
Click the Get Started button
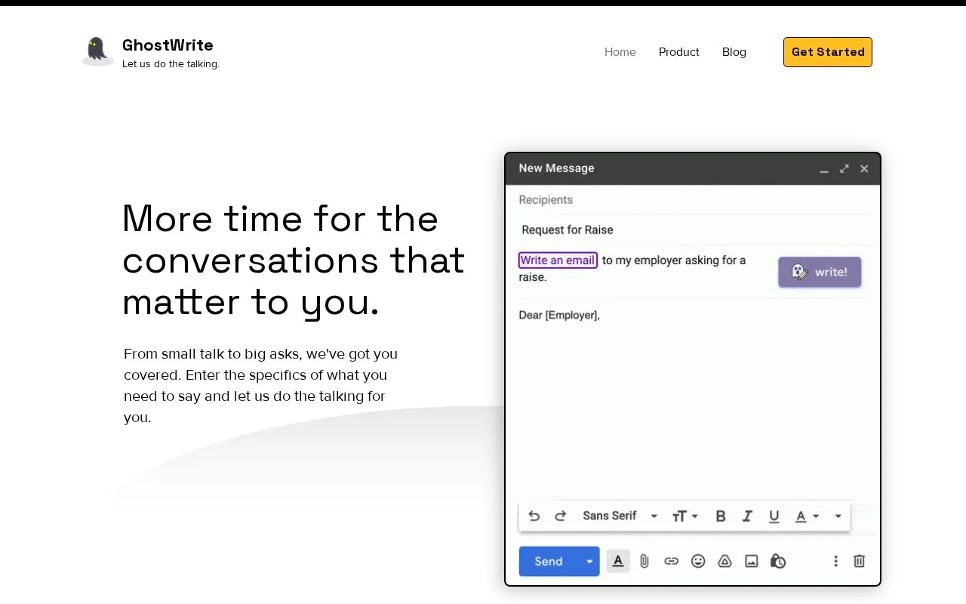[x=828, y=52]
